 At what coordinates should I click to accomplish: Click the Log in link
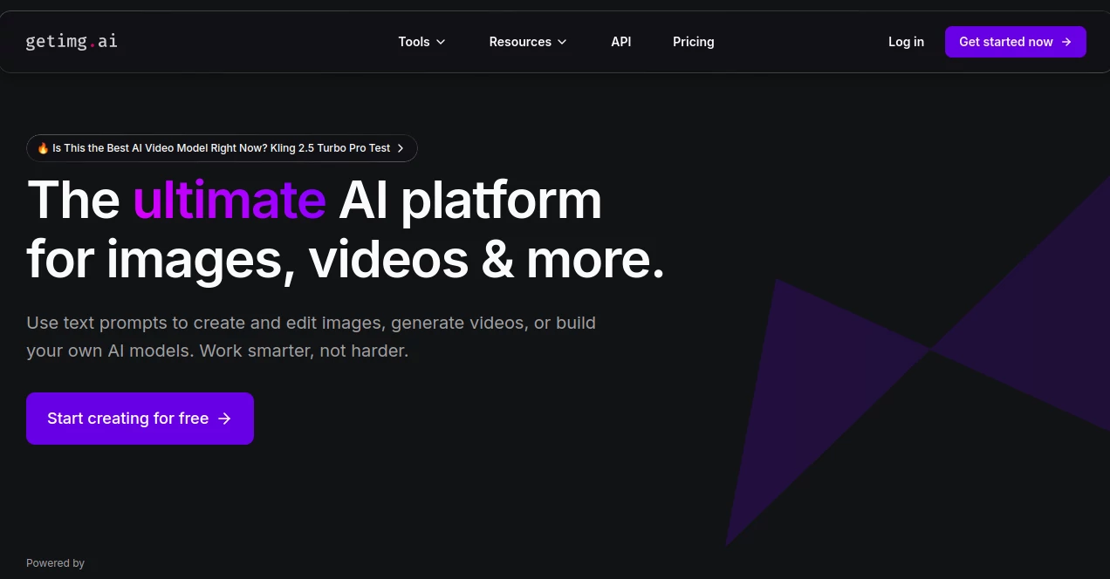tap(906, 41)
